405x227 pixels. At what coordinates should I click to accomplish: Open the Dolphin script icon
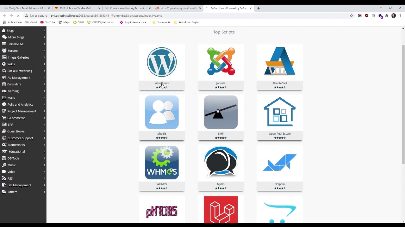[x=280, y=163]
